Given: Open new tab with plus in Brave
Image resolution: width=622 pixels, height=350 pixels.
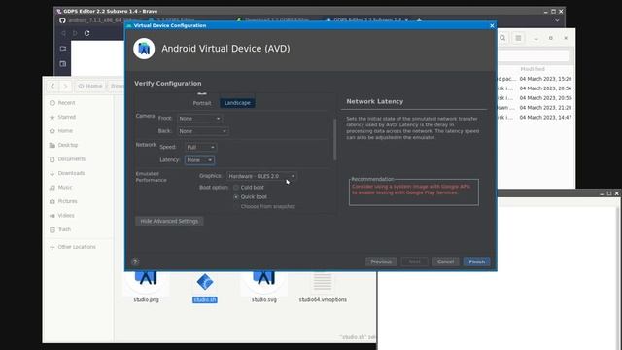Looking at the screenshot, I should (419, 19).
